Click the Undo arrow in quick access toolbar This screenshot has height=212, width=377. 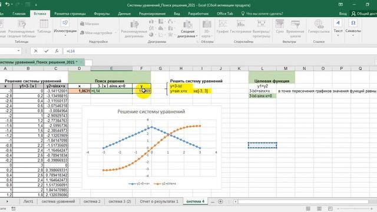[x=8, y=4]
